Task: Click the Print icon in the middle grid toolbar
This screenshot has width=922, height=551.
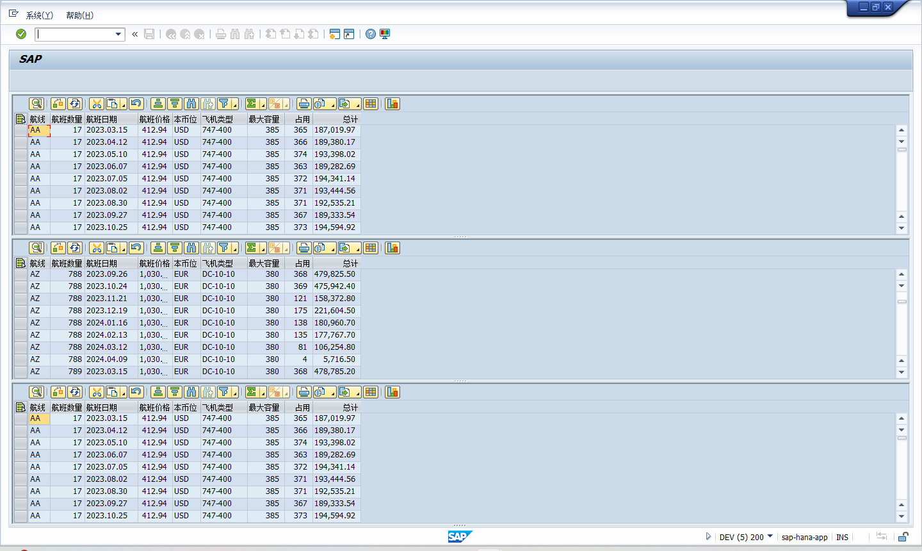Action: 303,247
